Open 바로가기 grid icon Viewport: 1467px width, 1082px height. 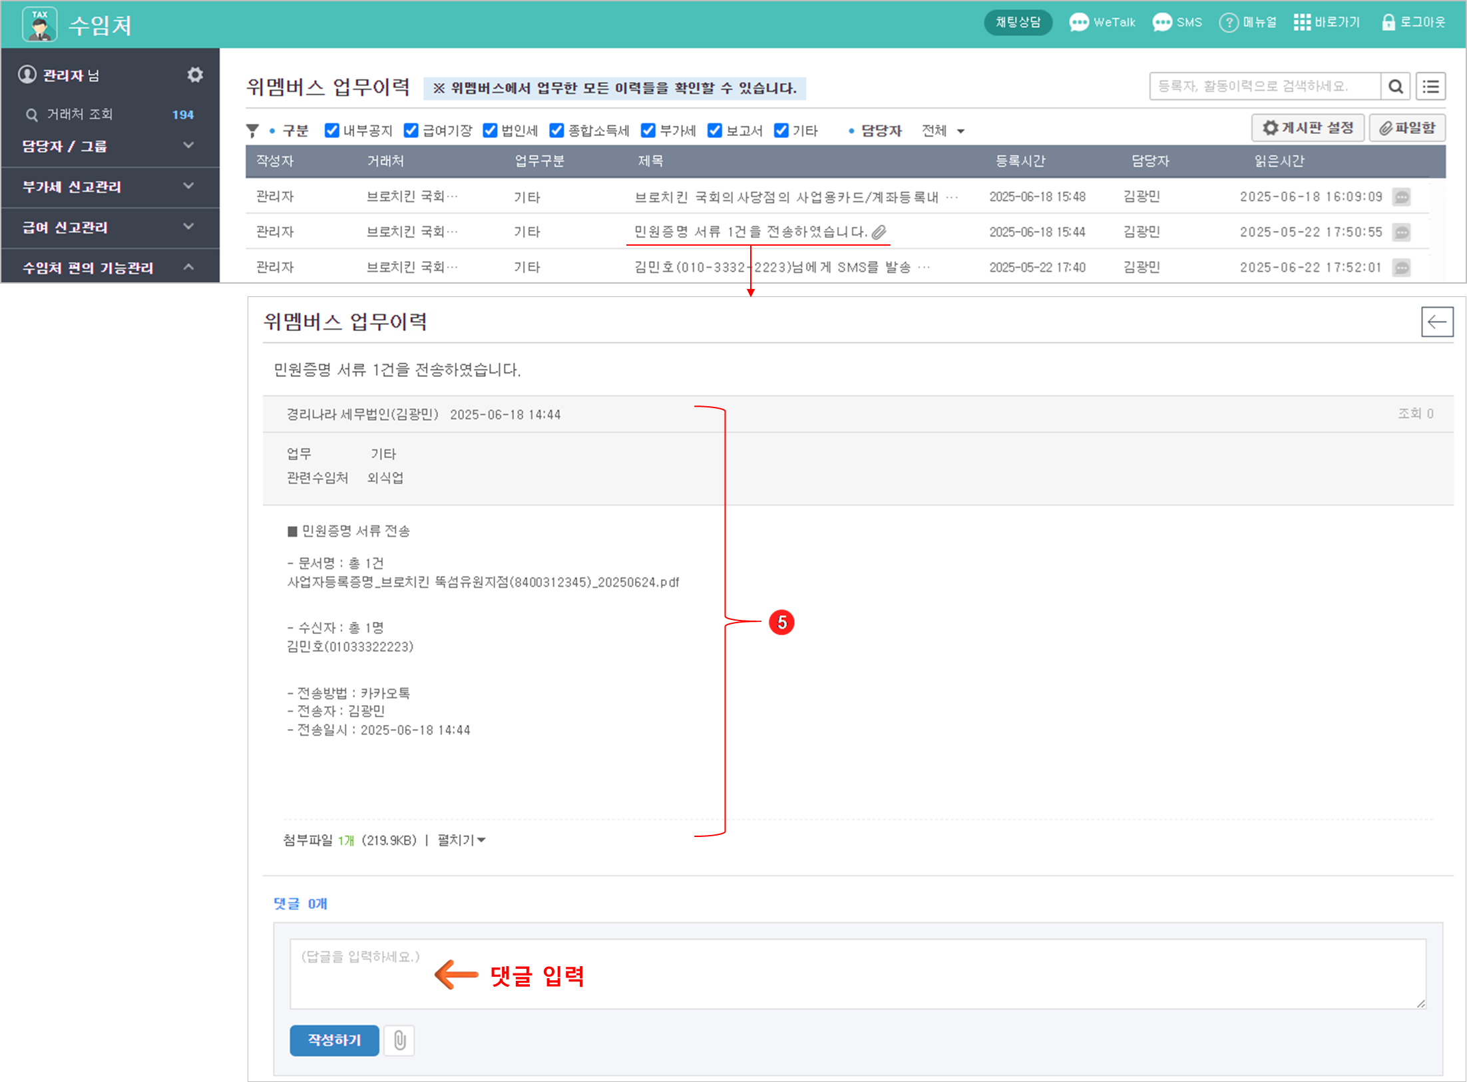(1301, 23)
